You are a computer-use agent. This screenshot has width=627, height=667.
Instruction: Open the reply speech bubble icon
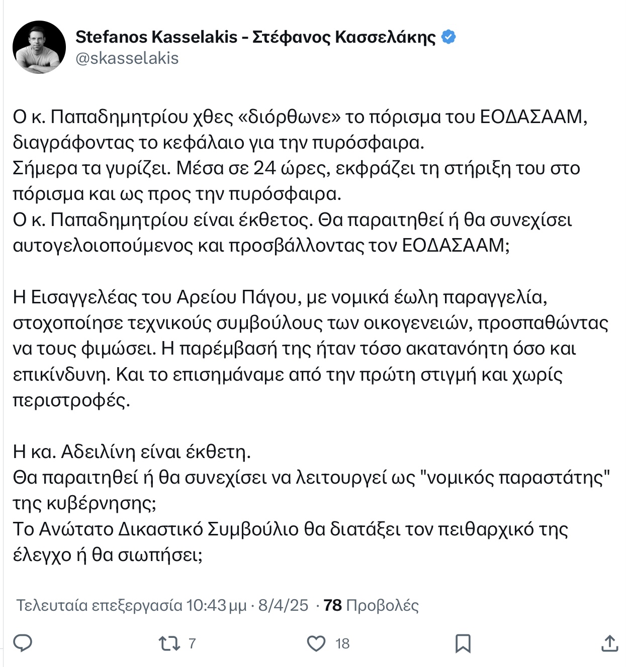(x=23, y=643)
